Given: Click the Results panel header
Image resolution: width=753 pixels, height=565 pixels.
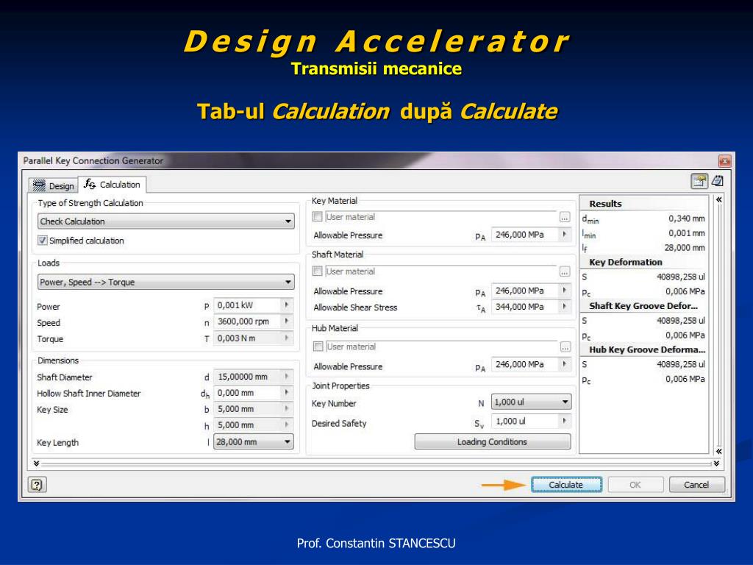Looking at the screenshot, I should click(605, 204).
